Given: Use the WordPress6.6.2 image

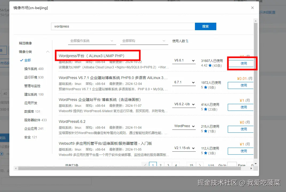Looking at the screenshot, I should click(x=241, y=129).
